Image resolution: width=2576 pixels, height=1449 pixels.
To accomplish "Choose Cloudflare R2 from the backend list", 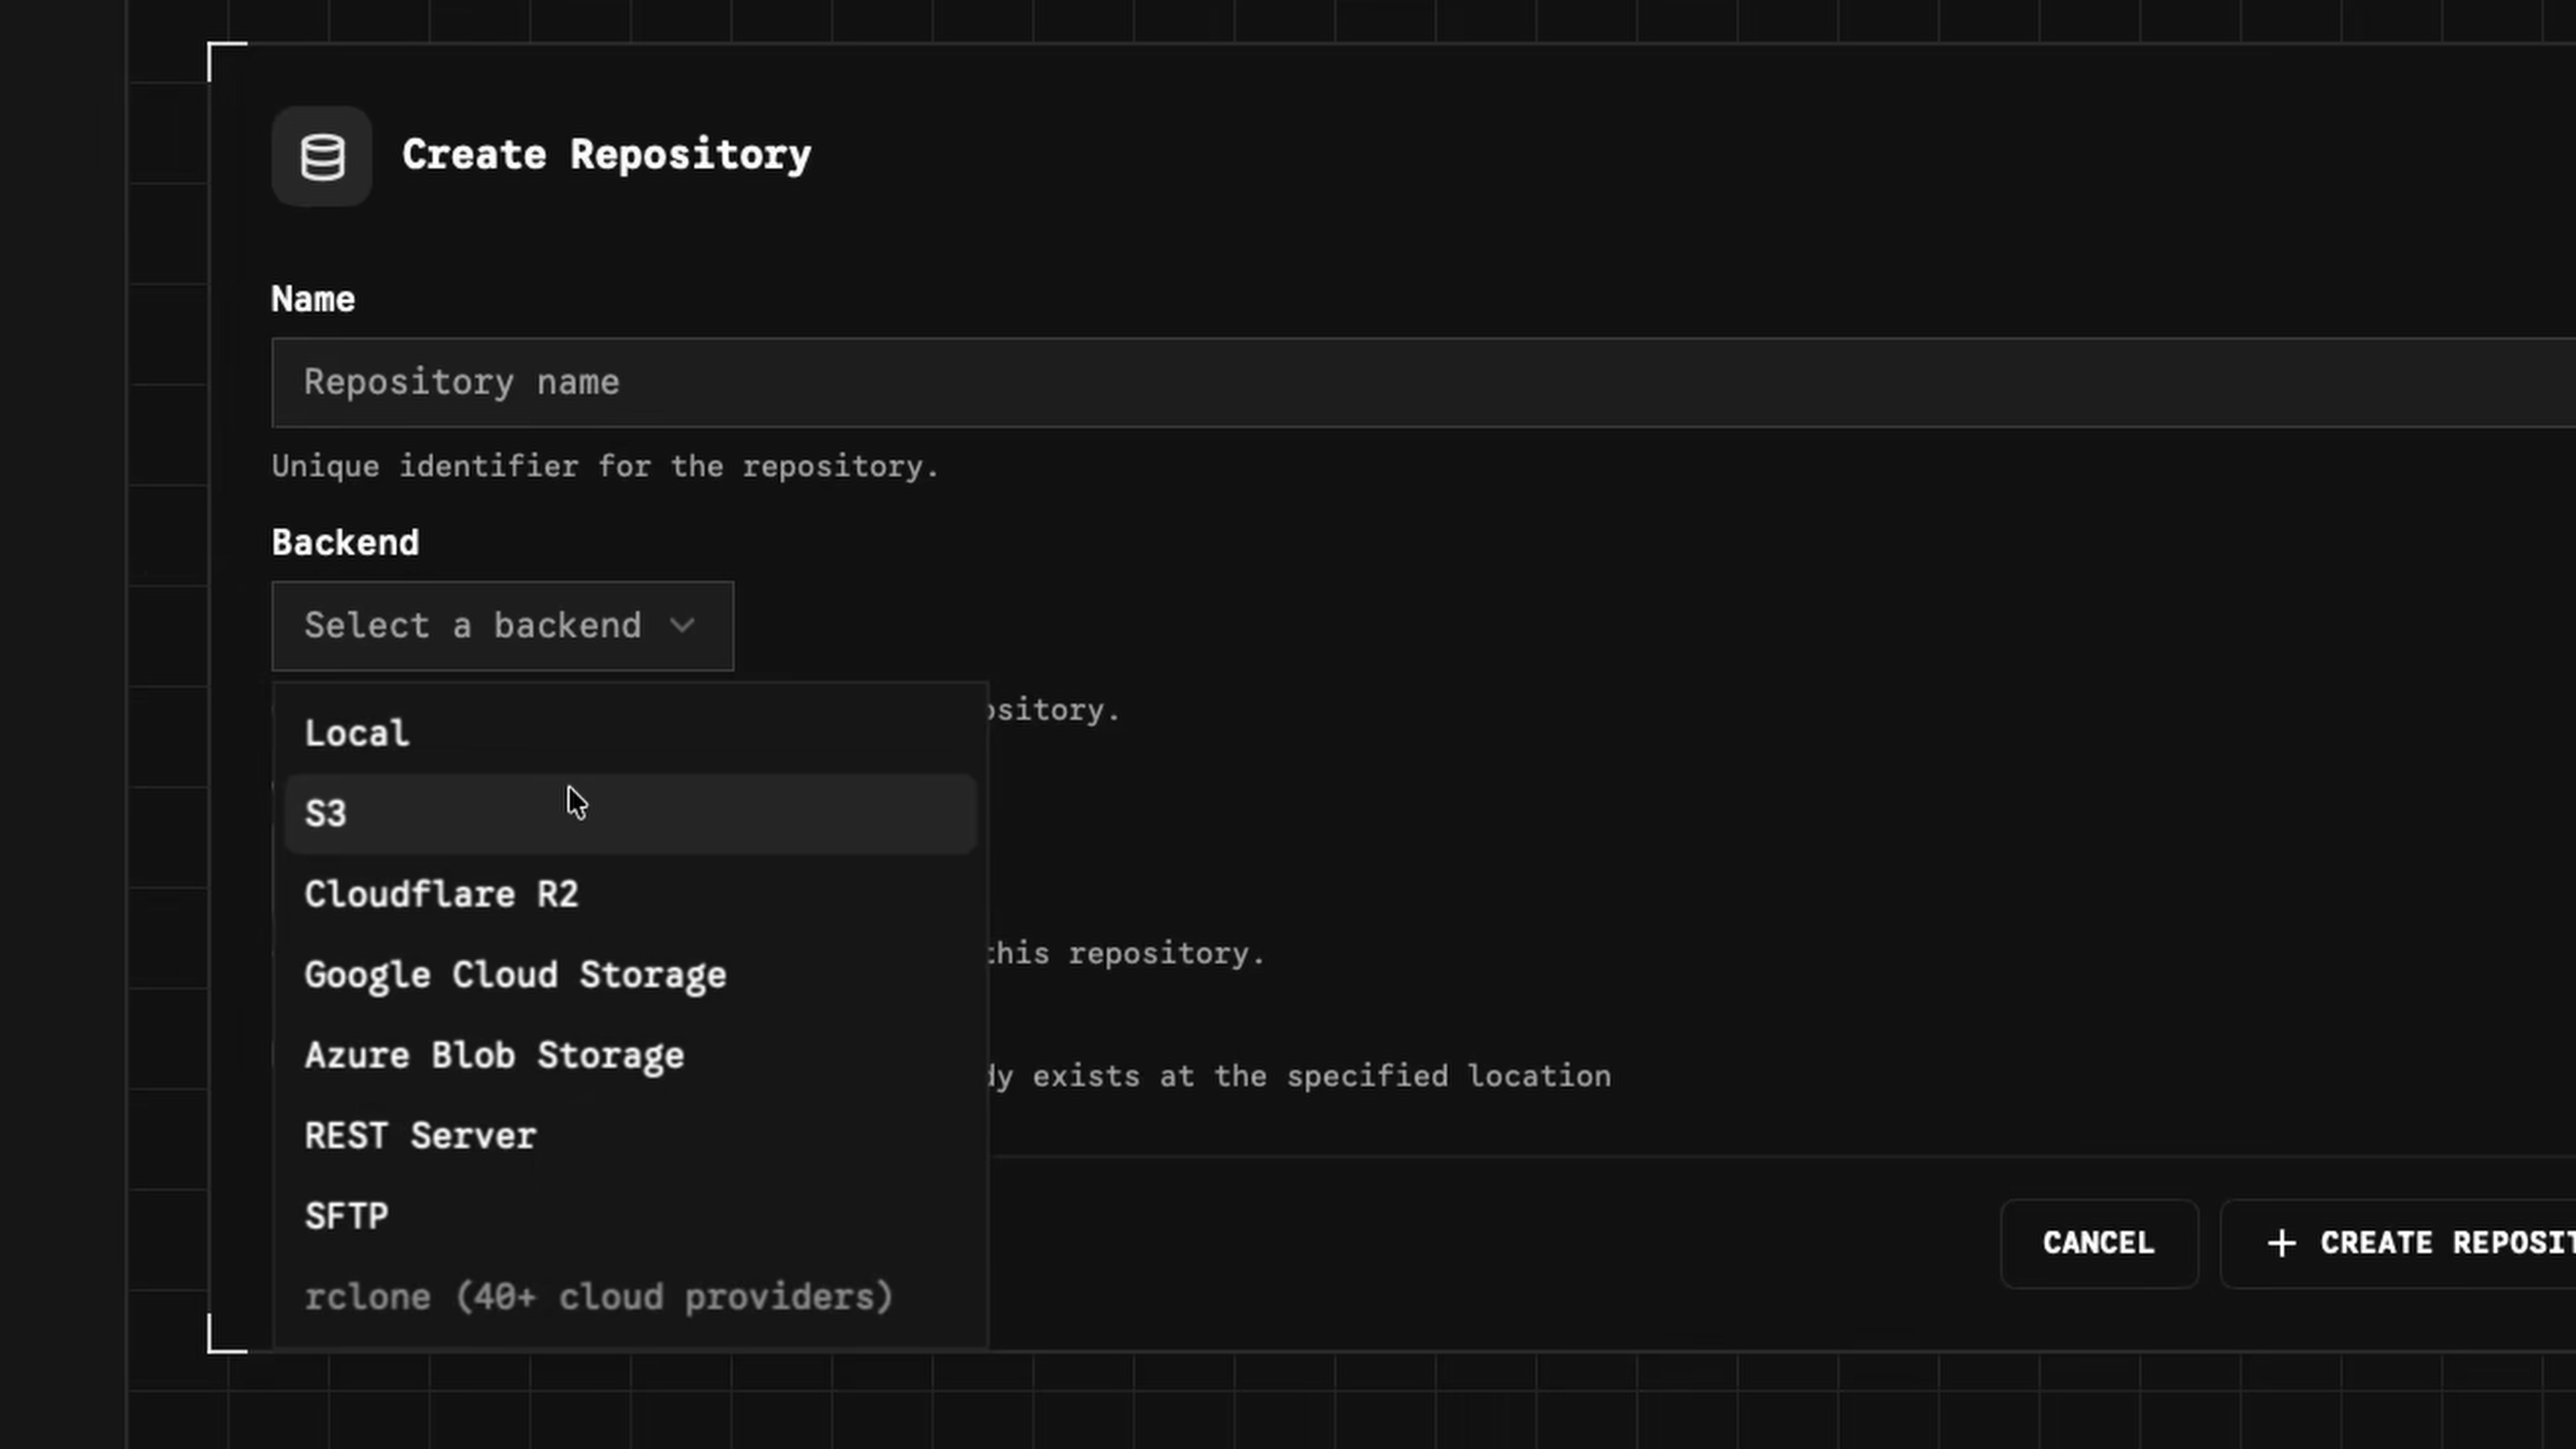I will tap(442, 894).
